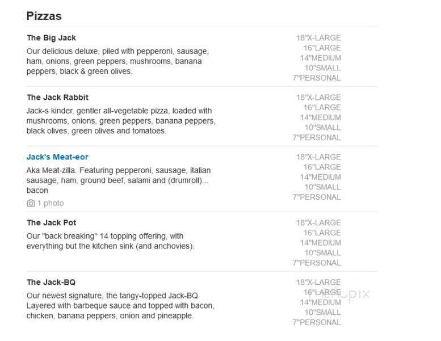The height and width of the screenshot is (341, 441).
Task: Choose 7" Personal size for The Jack-BQ
Action: pos(317,322)
